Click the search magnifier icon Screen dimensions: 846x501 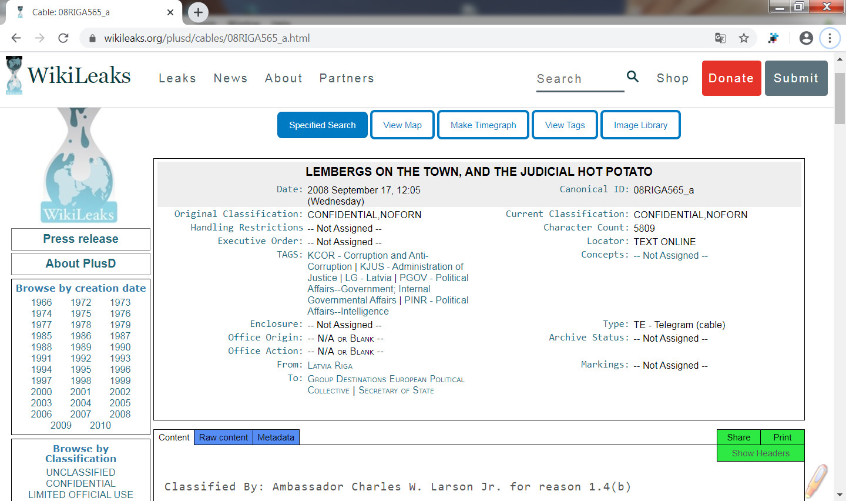(x=633, y=76)
